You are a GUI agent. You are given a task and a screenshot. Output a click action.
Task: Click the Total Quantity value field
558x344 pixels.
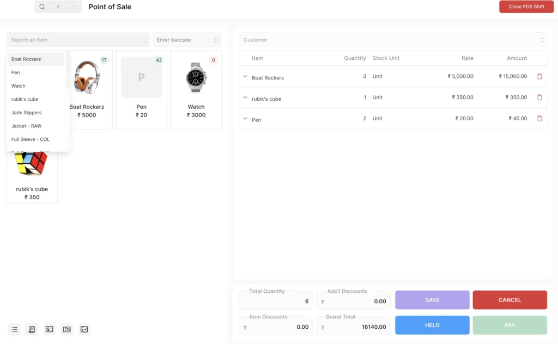coord(276,300)
